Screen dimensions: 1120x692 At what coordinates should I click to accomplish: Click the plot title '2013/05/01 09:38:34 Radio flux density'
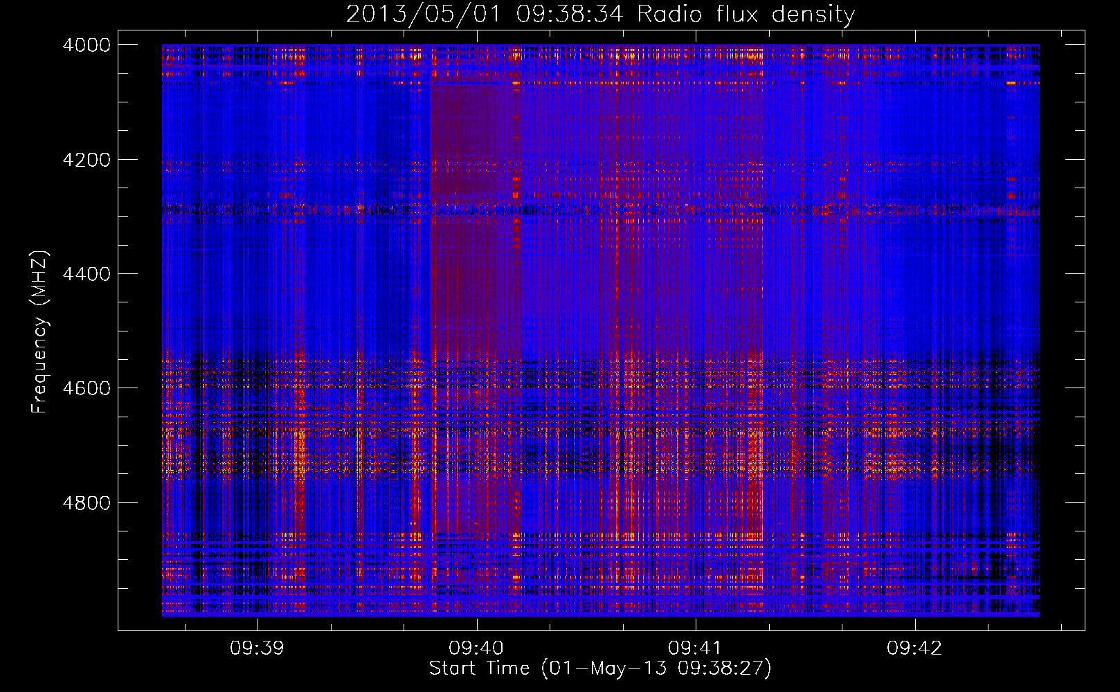(601, 14)
